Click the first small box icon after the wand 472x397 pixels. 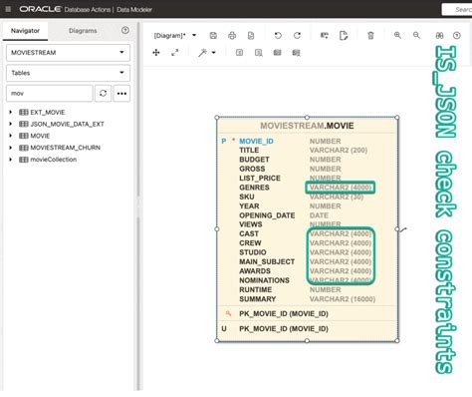coord(239,53)
